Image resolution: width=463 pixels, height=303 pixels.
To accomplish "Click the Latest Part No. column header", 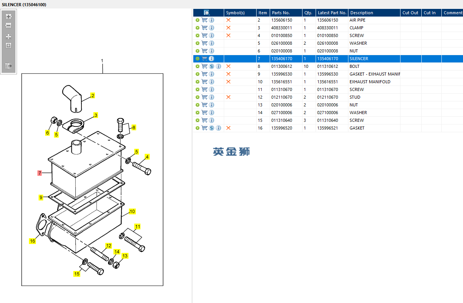I will click(x=332, y=13).
